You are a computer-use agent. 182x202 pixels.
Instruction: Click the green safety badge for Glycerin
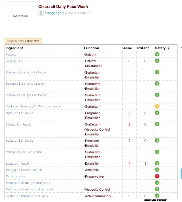tap(157, 61)
